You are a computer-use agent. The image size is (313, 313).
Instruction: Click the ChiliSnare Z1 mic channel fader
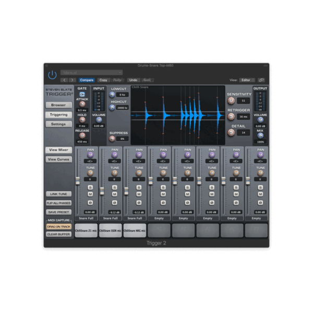[78, 180]
